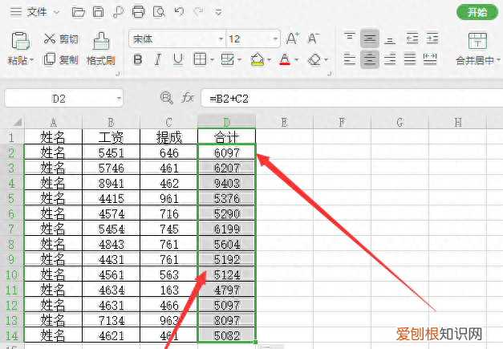Screen dimensions: 503x349
Task: Select column A header
Action: click(x=53, y=122)
